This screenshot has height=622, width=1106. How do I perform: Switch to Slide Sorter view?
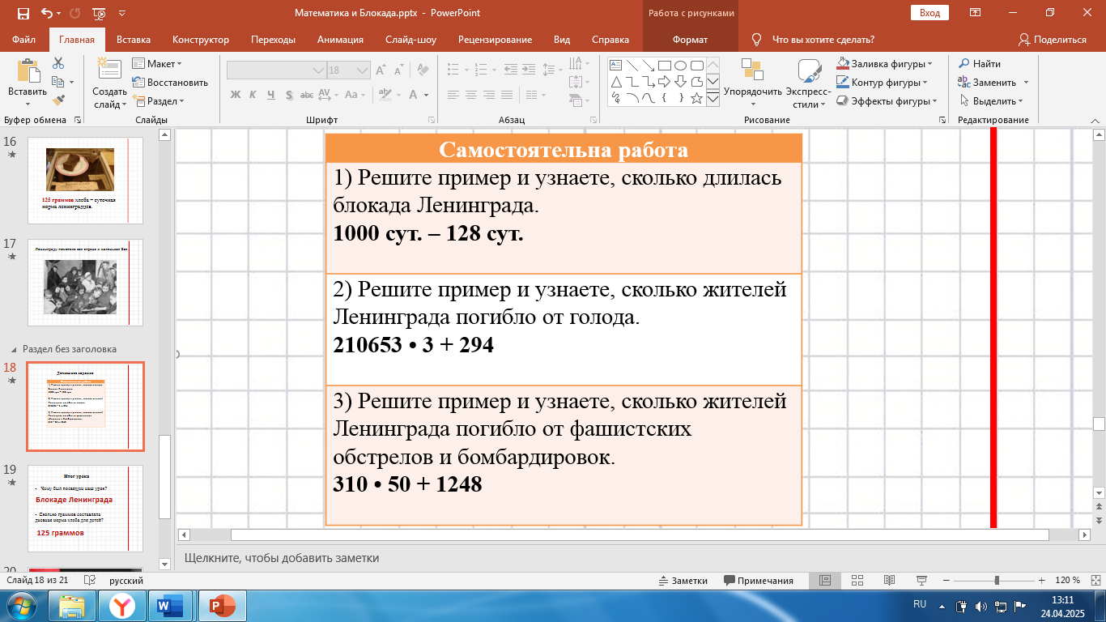[x=857, y=580]
